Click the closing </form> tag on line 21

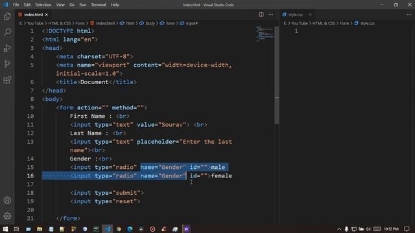pyautogui.click(x=68, y=219)
